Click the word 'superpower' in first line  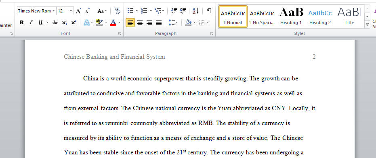(x=169, y=78)
